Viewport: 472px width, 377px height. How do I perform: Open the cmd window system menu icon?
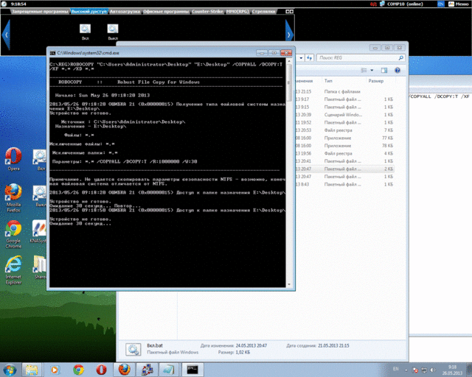(x=52, y=53)
